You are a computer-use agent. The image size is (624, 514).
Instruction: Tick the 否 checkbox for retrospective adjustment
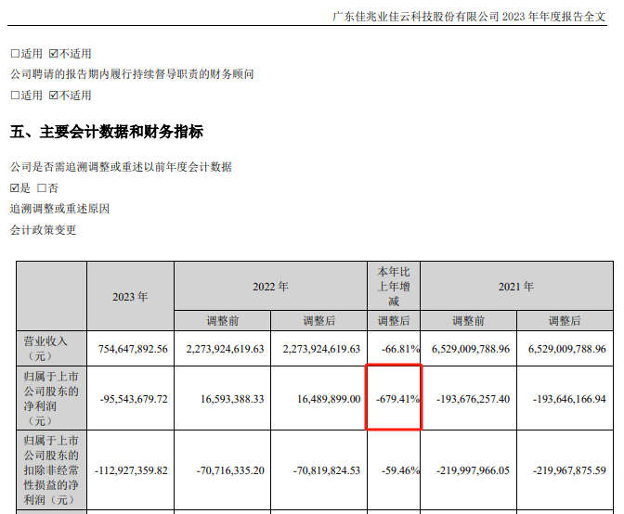pos(42,188)
